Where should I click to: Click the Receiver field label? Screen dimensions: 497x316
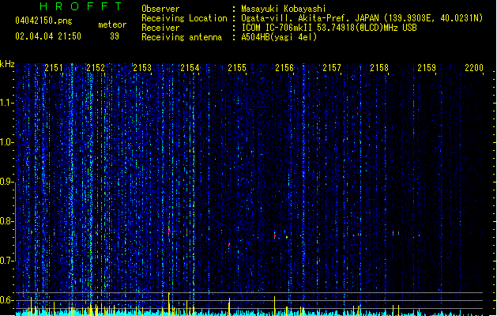160,28
